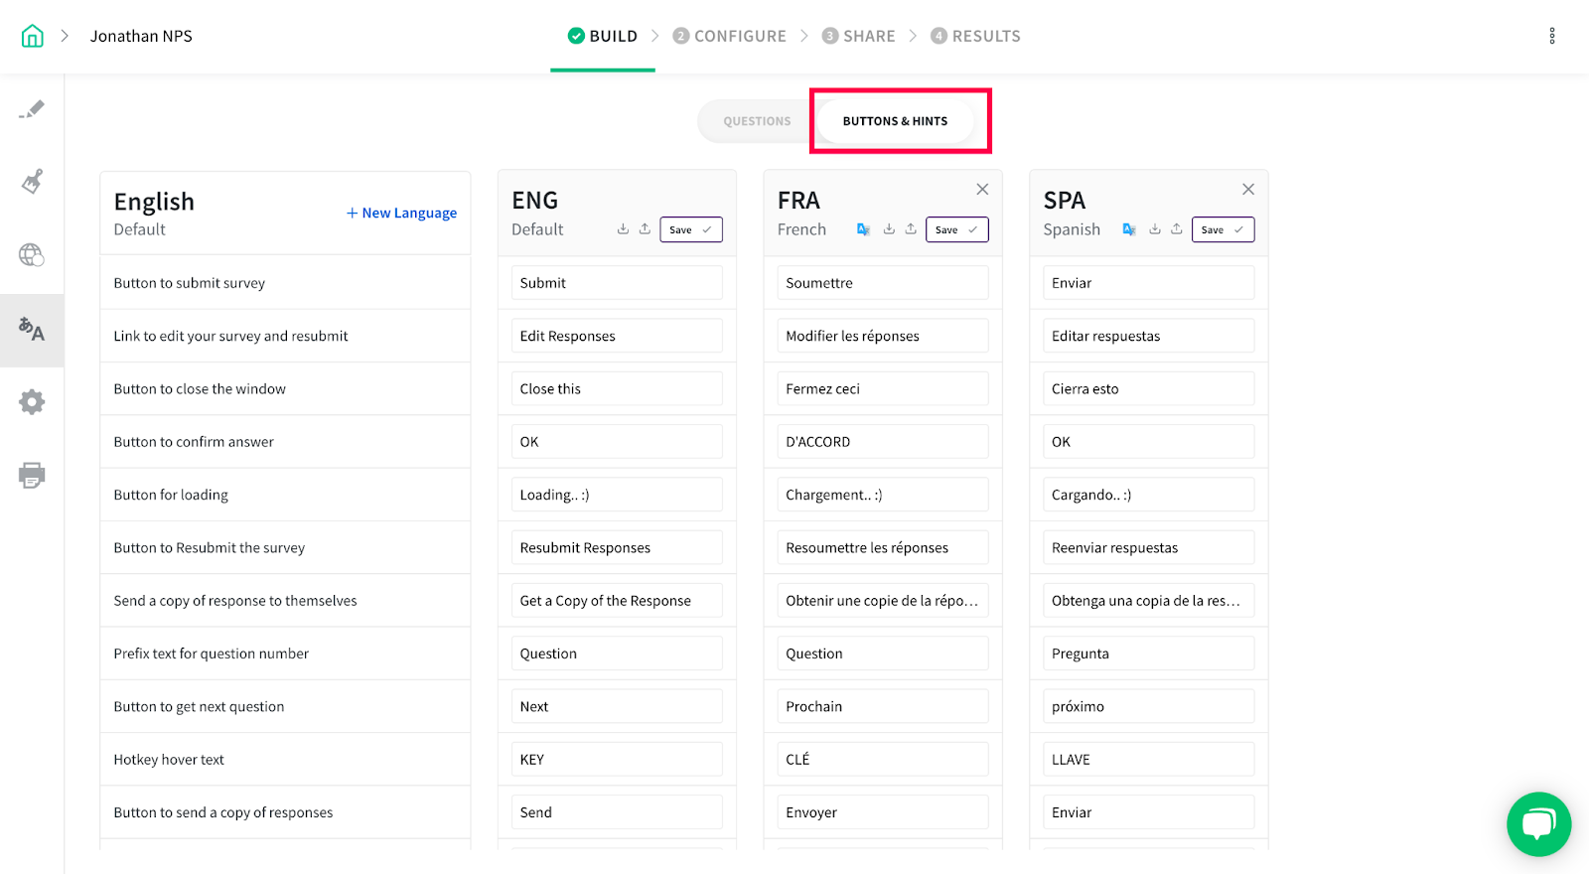This screenshot has height=874, width=1589.
Task: Open the paintbrush design sidebar tool
Action: pos(32,182)
